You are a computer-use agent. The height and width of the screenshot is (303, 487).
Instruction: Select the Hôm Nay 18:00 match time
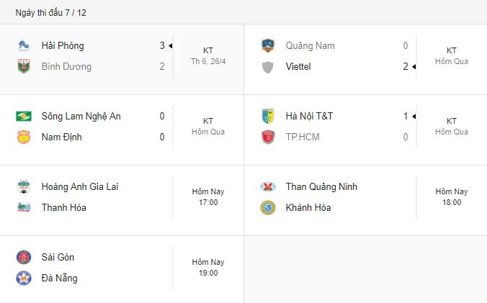pos(452,197)
